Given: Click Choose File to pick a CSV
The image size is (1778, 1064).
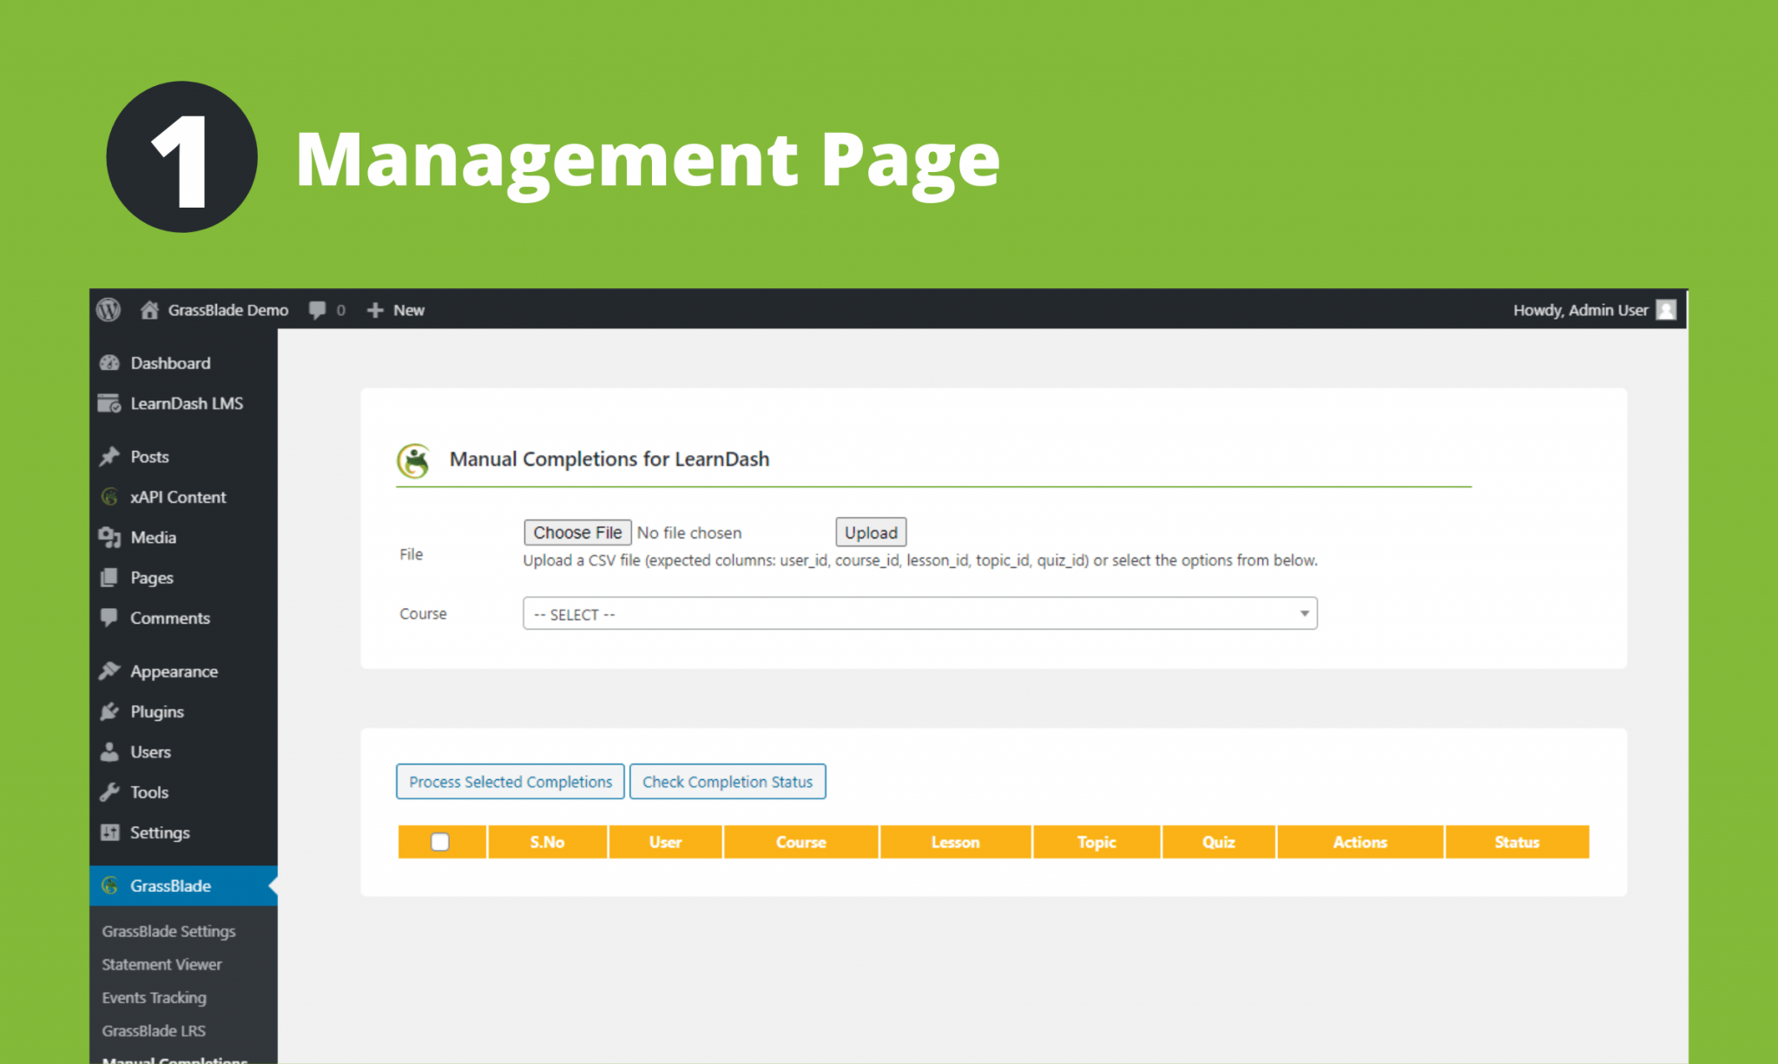Looking at the screenshot, I should [576, 532].
